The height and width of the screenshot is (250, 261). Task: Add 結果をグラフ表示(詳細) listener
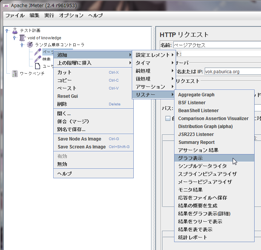(x=215, y=213)
